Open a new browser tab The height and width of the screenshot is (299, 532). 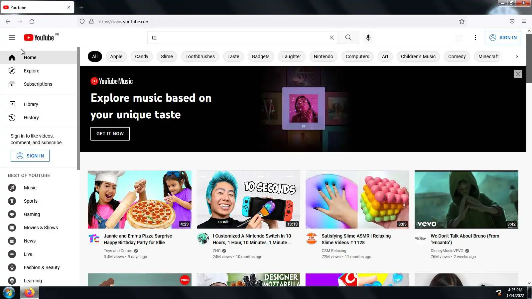click(x=81, y=7)
